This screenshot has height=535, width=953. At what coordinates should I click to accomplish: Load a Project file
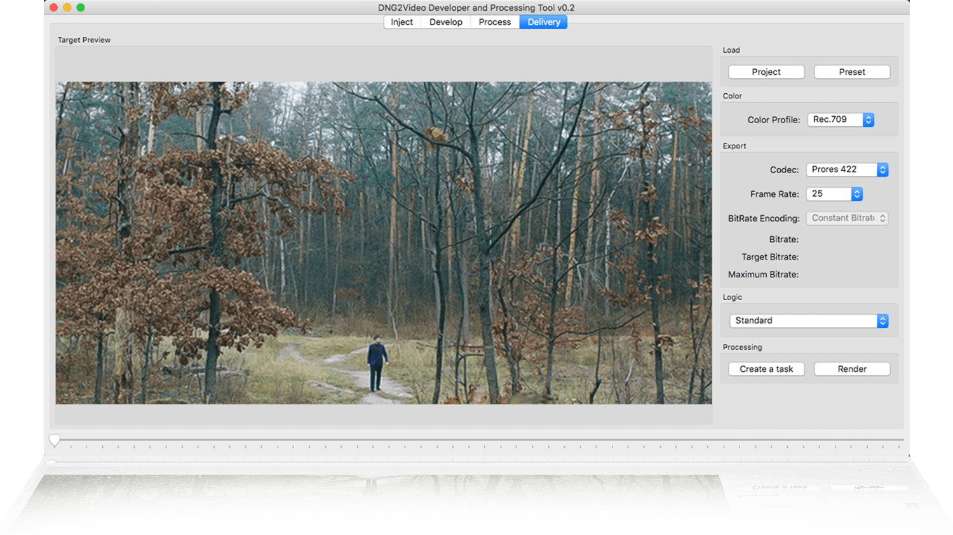click(766, 72)
